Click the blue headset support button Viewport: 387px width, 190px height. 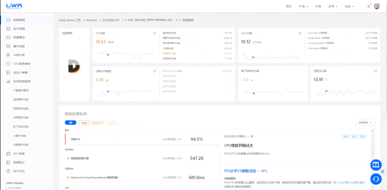pos(376,178)
